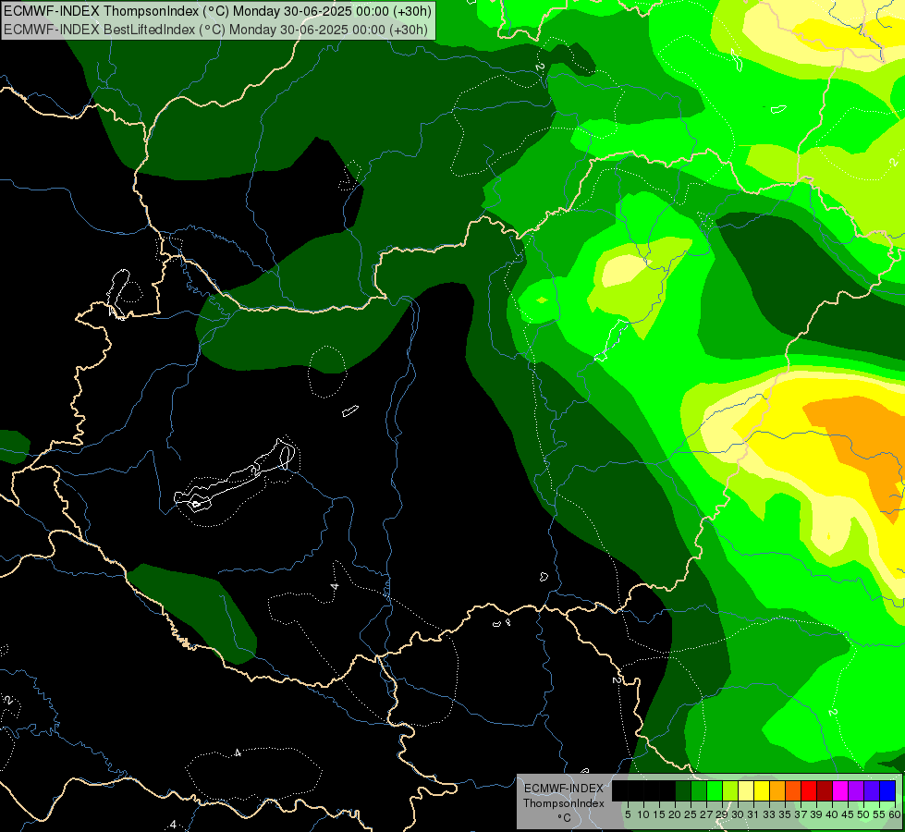Click the legend tick value 40

pos(832,814)
